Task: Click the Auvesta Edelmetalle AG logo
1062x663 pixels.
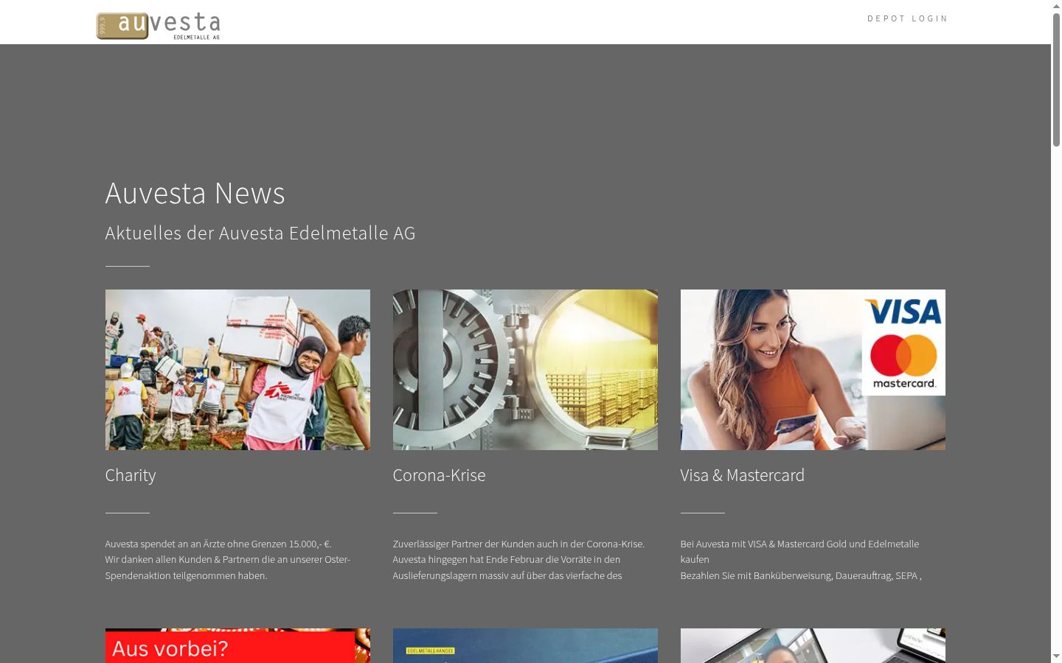Action: point(158,26)
